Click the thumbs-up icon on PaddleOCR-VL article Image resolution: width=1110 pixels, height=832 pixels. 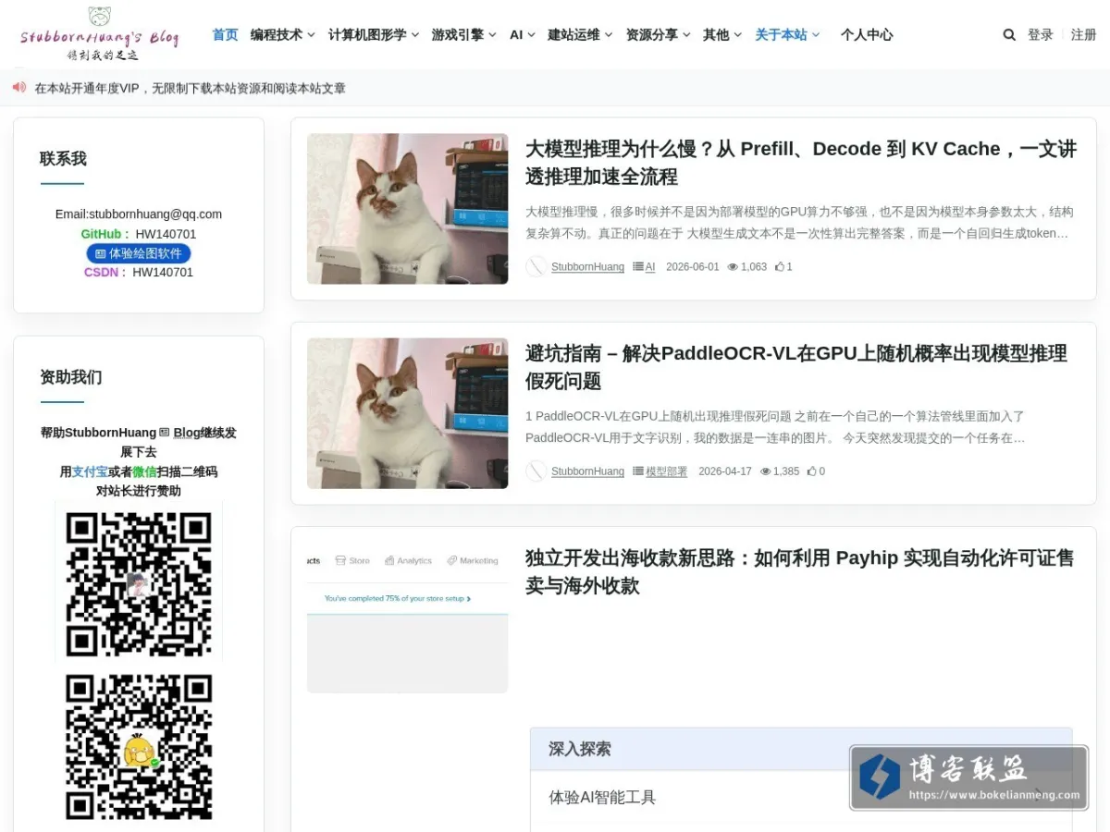tap(812, 471)
